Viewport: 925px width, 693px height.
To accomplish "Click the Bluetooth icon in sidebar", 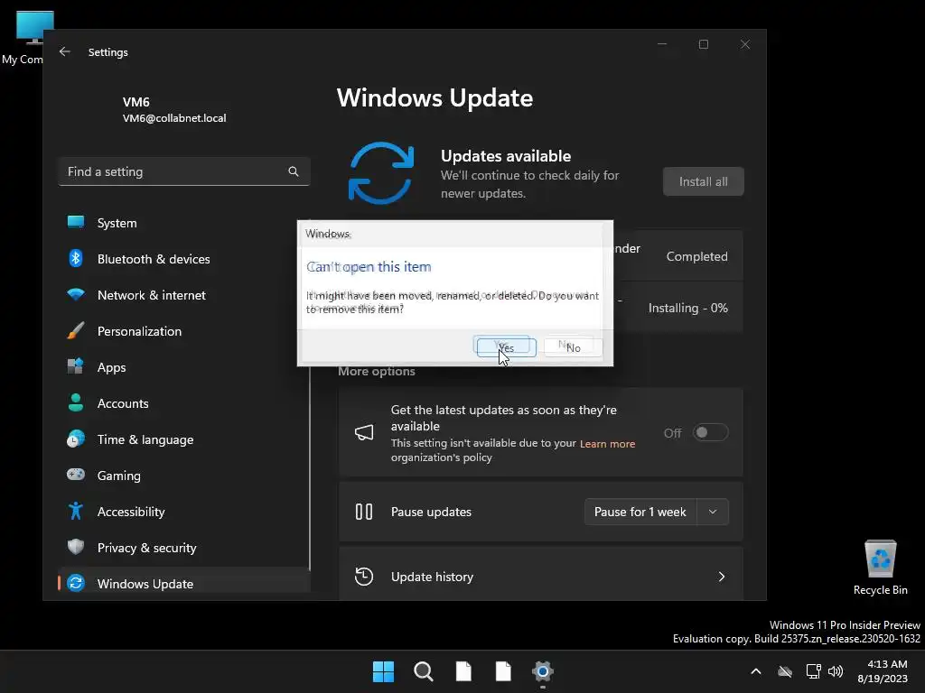I will click(x=76, y=258).
